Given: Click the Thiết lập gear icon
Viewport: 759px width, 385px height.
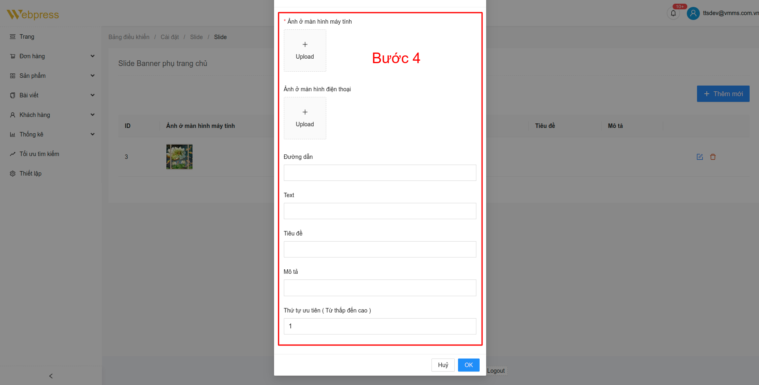Looking at the screenshot, I should click(x=13, y=174).
